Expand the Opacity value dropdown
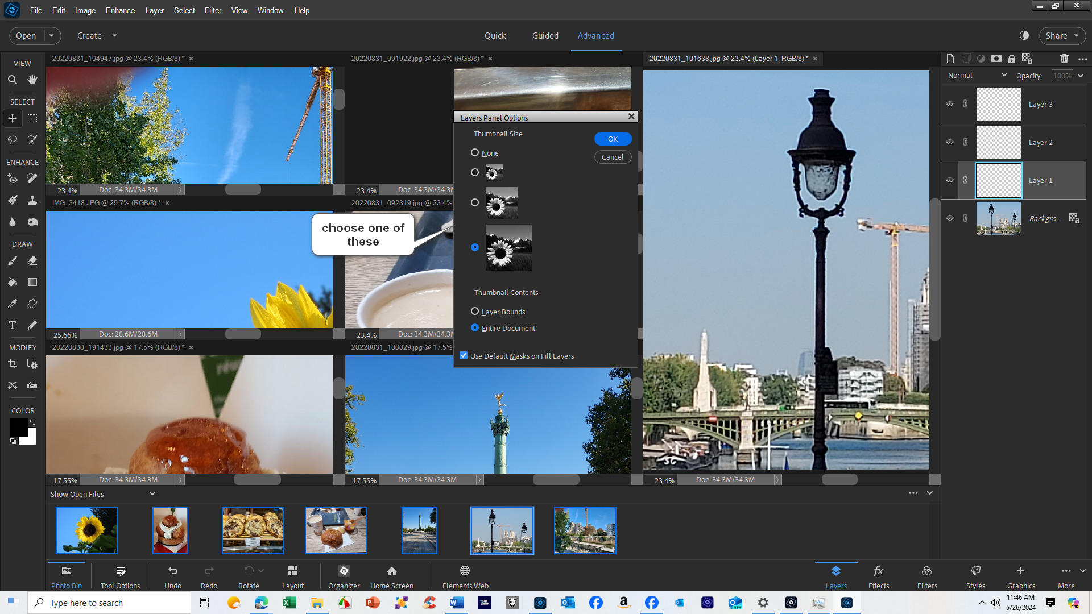Viewport: 1092px width, 614px height. coord(1081,76)
